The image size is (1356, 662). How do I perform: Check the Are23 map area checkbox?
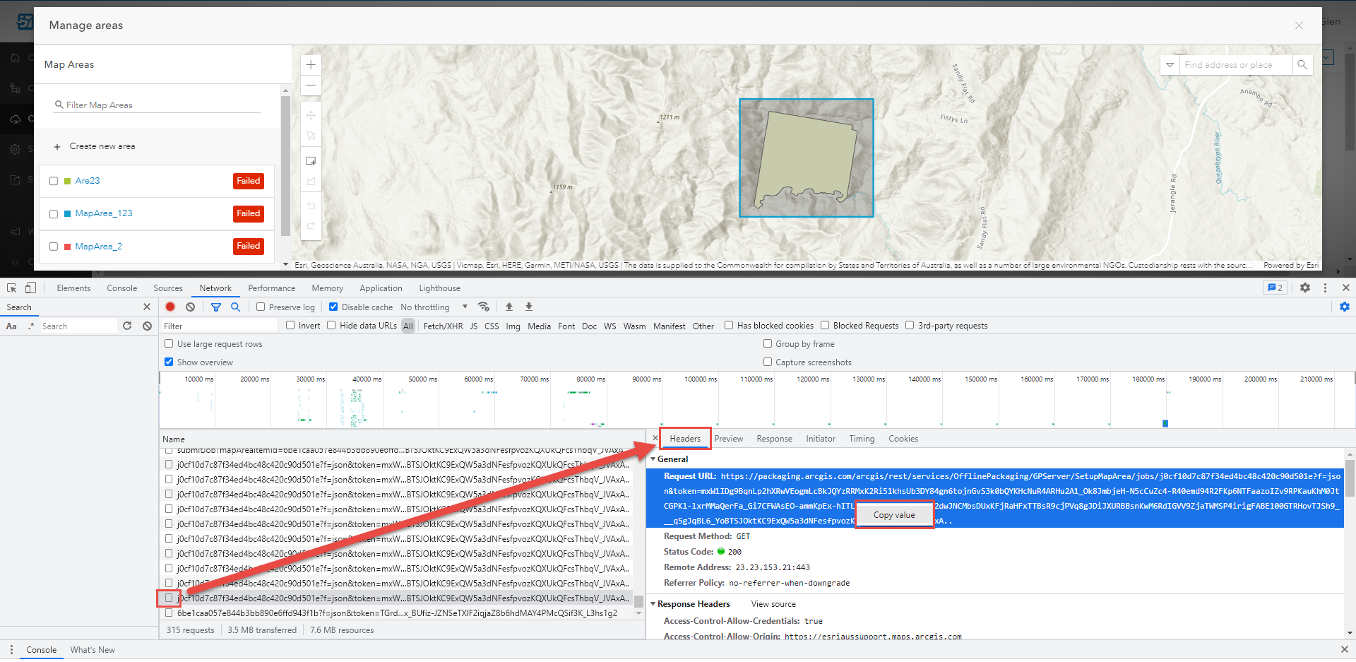click(x=54, y=181)
